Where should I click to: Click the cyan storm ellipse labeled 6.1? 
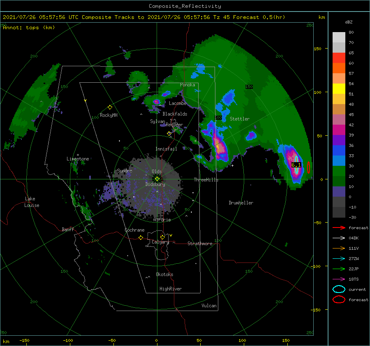(x=296, y=165)
